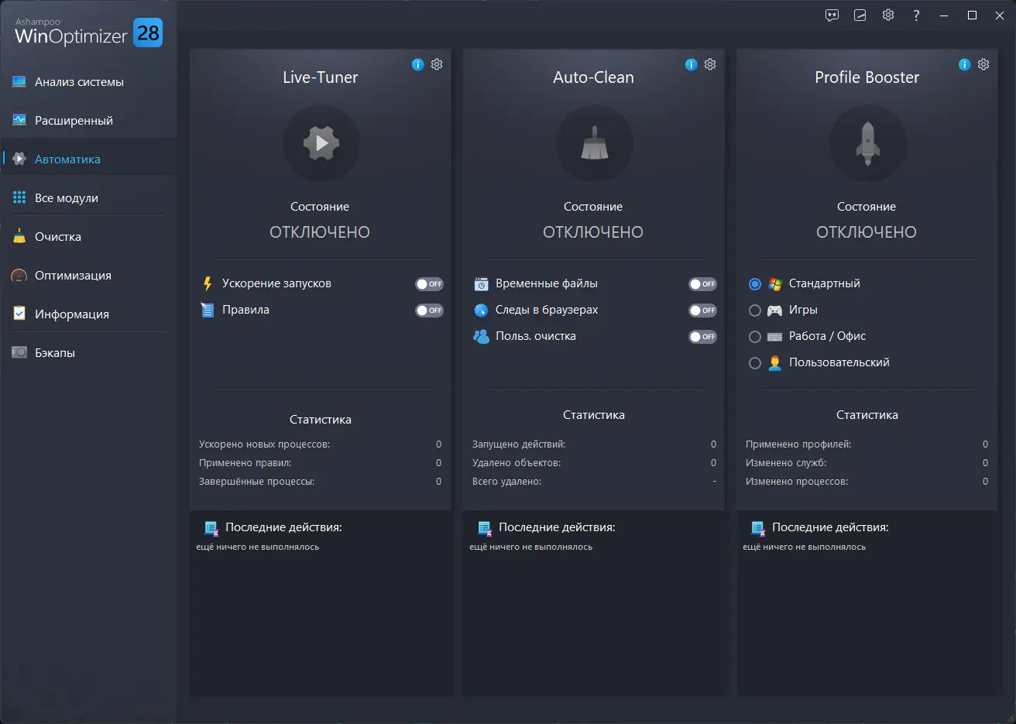
Task: Open Информация in sidebar
Action: pos(88,314)
